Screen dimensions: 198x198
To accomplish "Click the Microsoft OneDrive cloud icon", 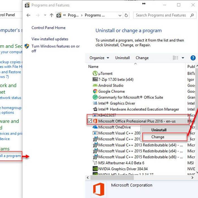I will (95, 127).
